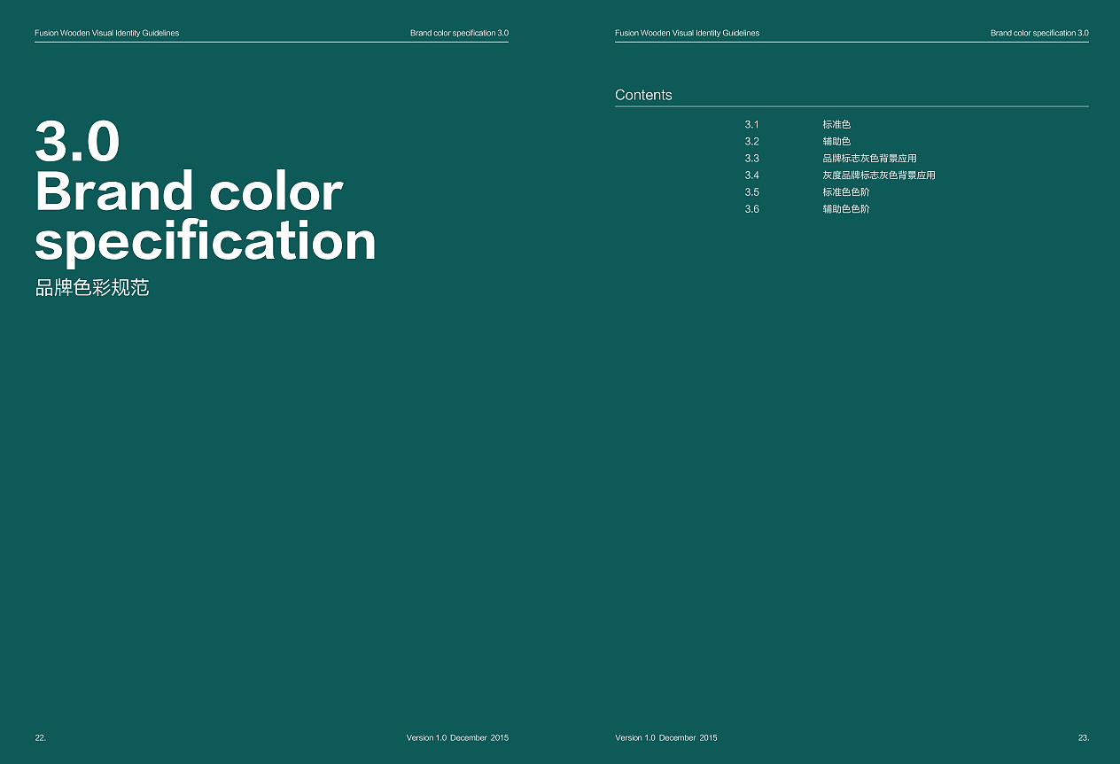Select contents entry '标准色色阶'
The width and height of the screenshot is (1120, 764).
846,192
